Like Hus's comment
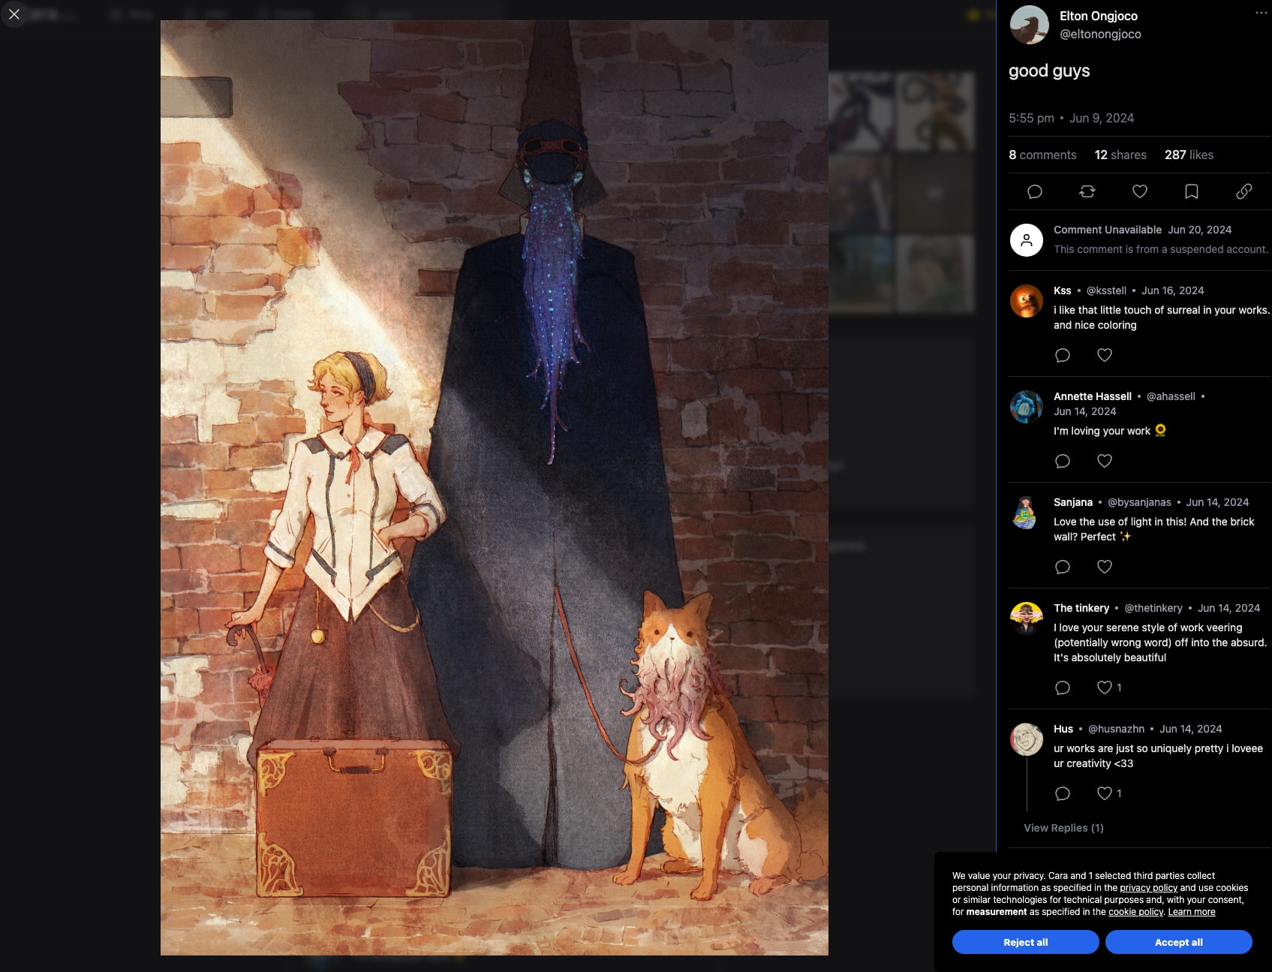Viewport: 1272px width, 972px height. click(x=1105, y=793)
